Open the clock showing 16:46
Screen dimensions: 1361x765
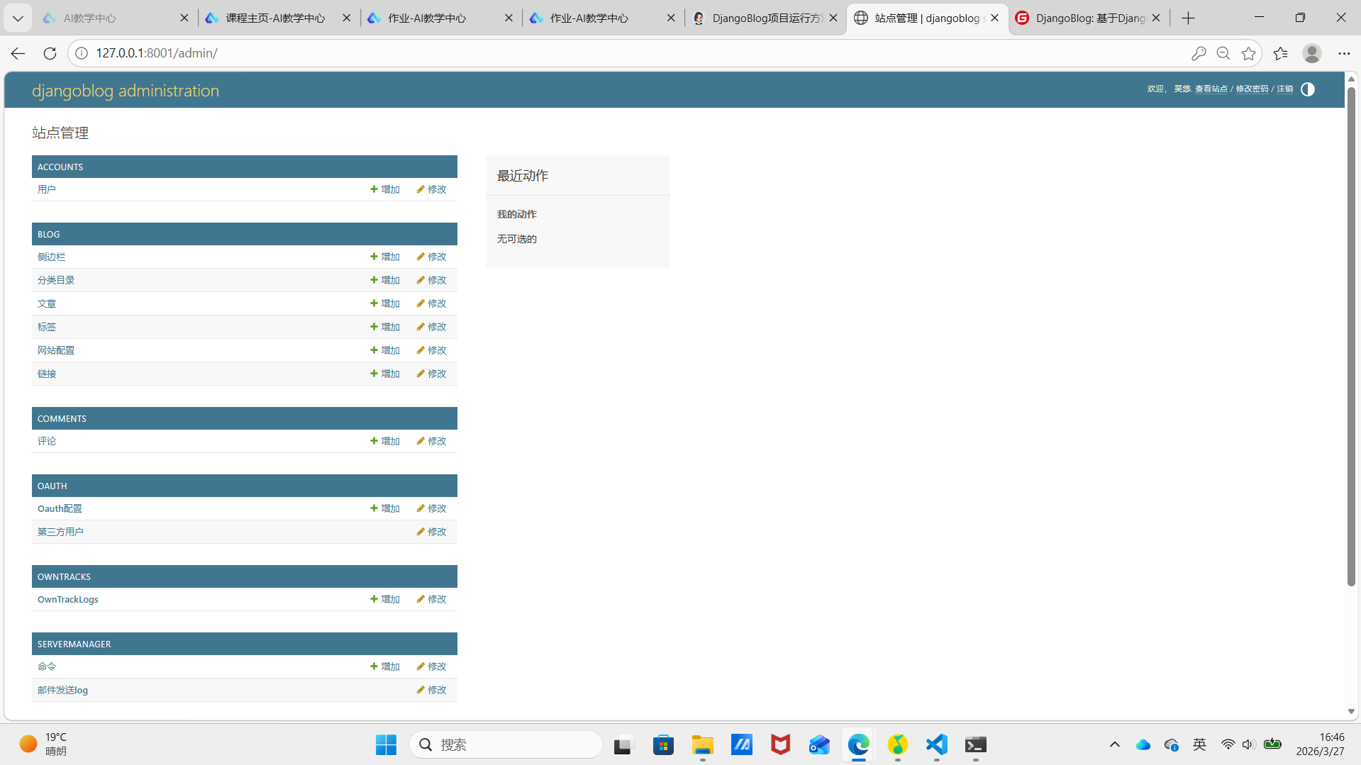(x=1321, y=744)
